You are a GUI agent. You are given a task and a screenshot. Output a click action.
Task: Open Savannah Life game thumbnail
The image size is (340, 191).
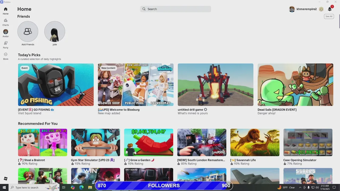point(255,142)
